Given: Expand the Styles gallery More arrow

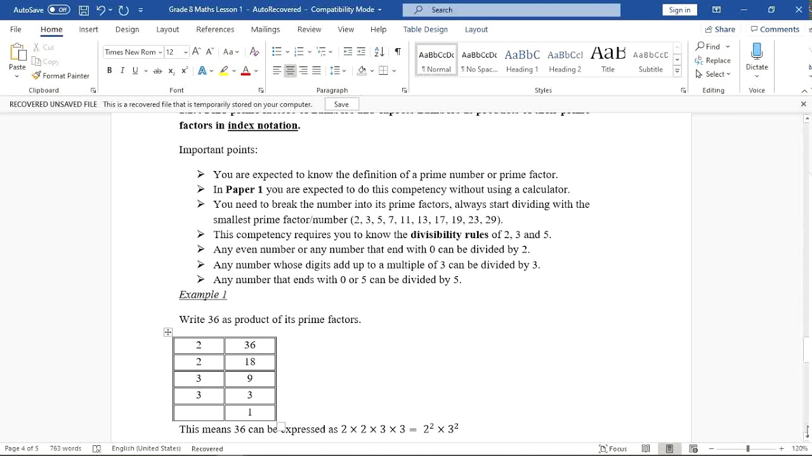Looking at the screenshot, I should 678,72.
